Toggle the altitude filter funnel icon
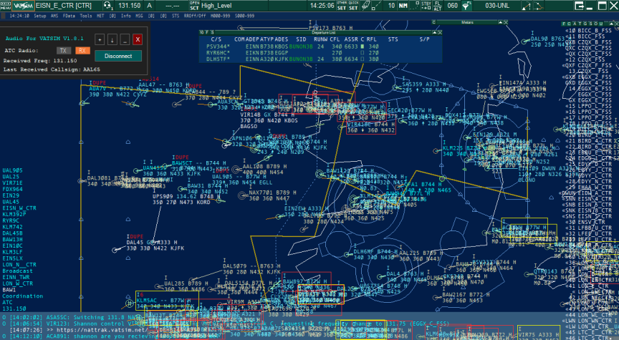This screenshot has height=340, width=619. click(x=466, y=6)
